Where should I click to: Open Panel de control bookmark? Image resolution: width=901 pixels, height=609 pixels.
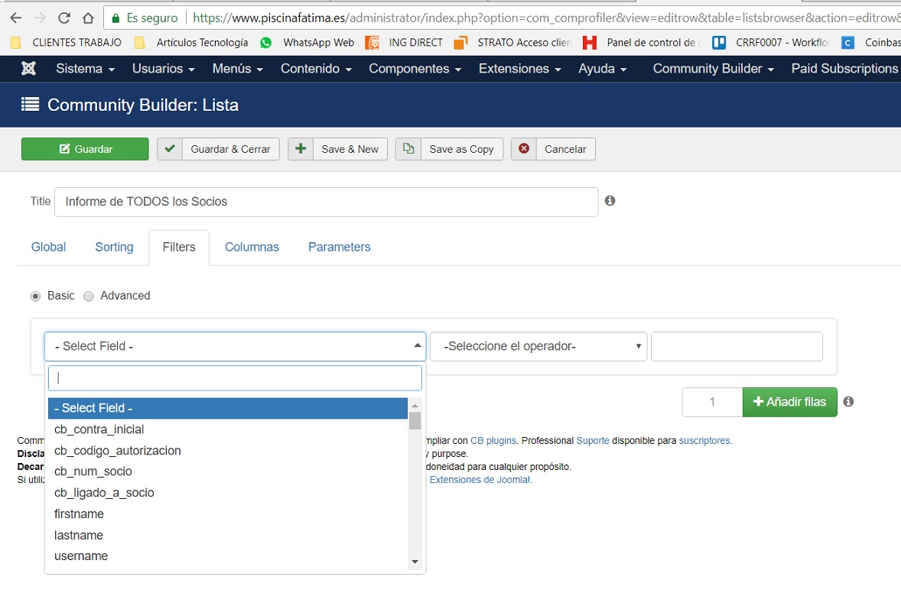tap(642, 43)
